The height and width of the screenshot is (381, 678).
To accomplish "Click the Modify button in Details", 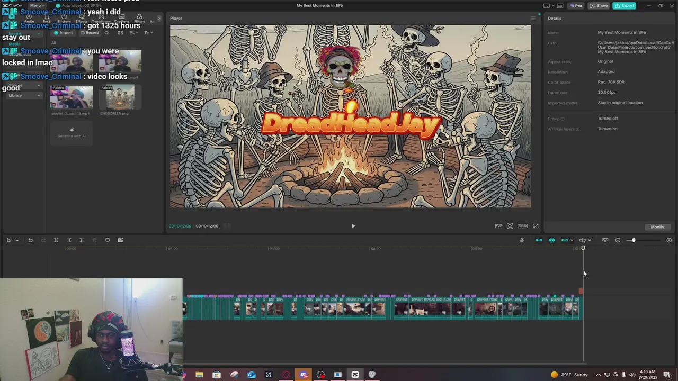I will [657, 227].
